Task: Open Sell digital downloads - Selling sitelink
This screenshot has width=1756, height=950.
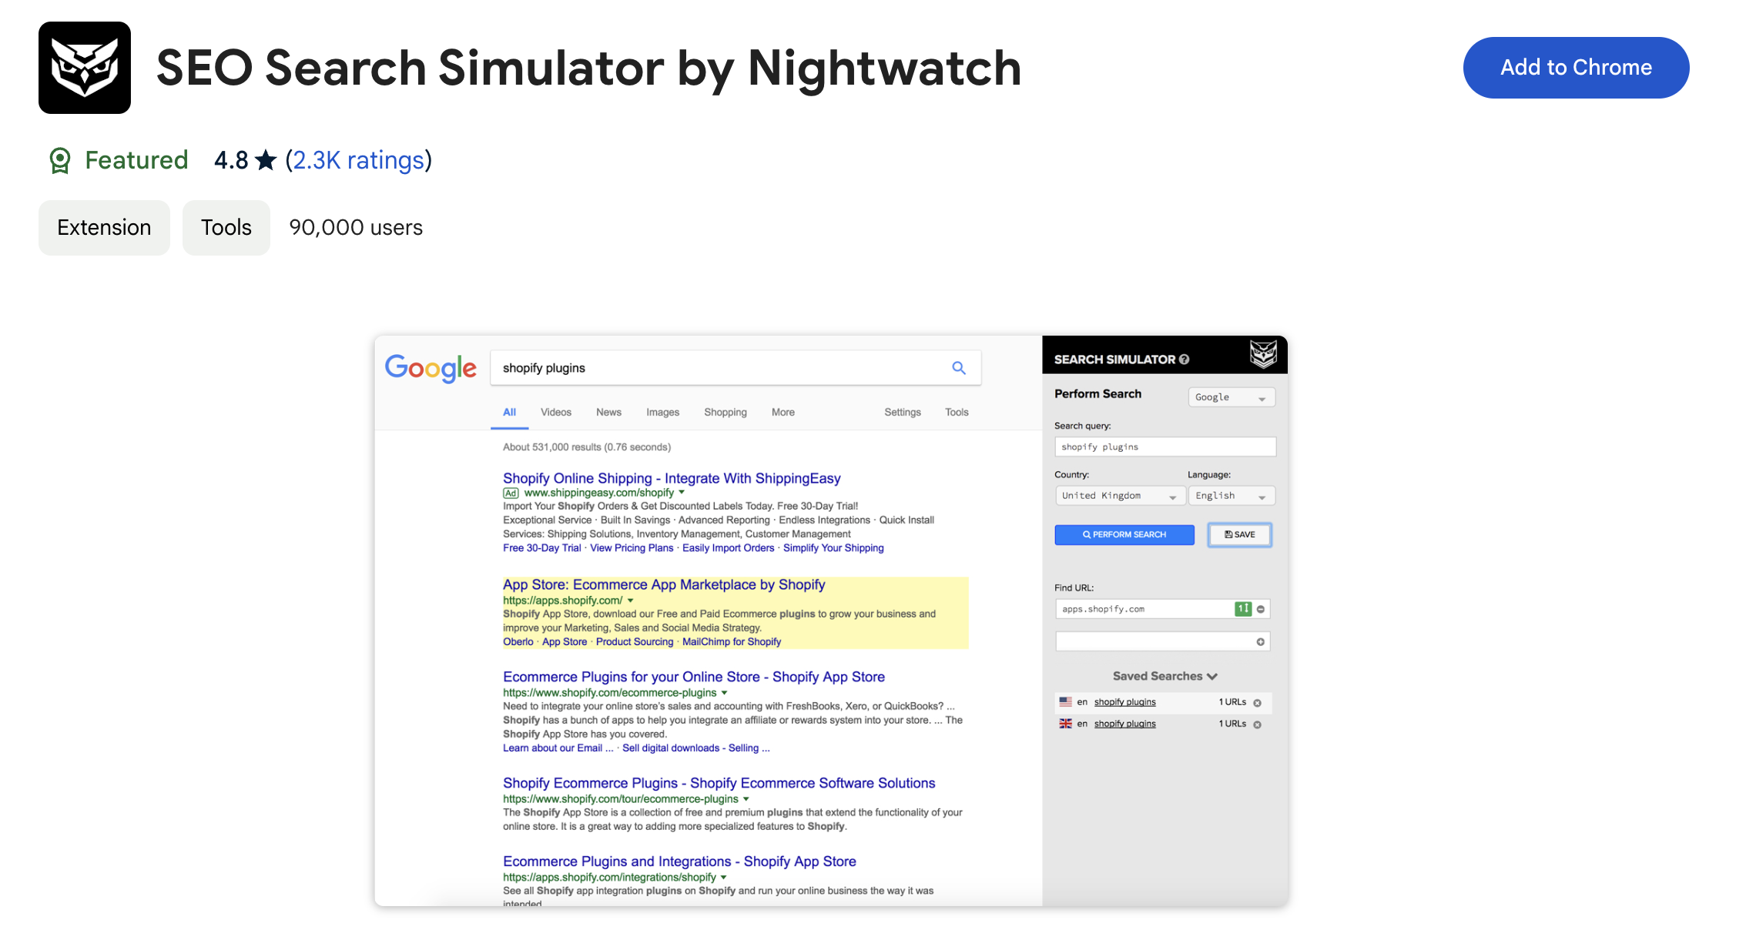Action: pyautogui.click(x=696, y=748)
